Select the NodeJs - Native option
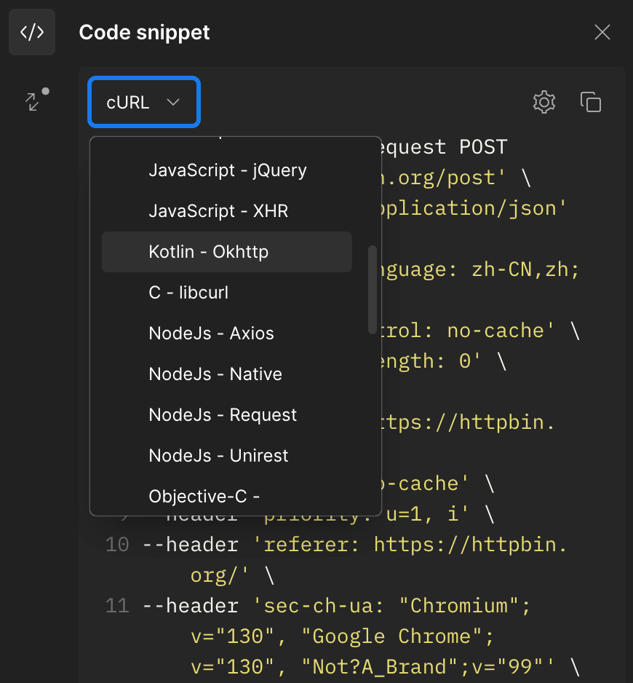Viewport: 633px width, 683px height. pos(215,374)
